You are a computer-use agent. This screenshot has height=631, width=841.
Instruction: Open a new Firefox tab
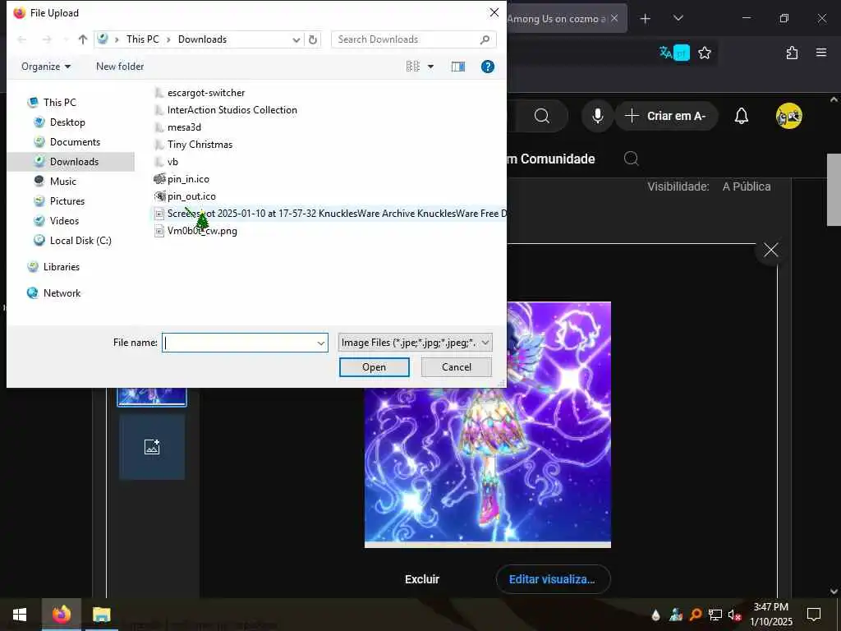tap(646, 19)
